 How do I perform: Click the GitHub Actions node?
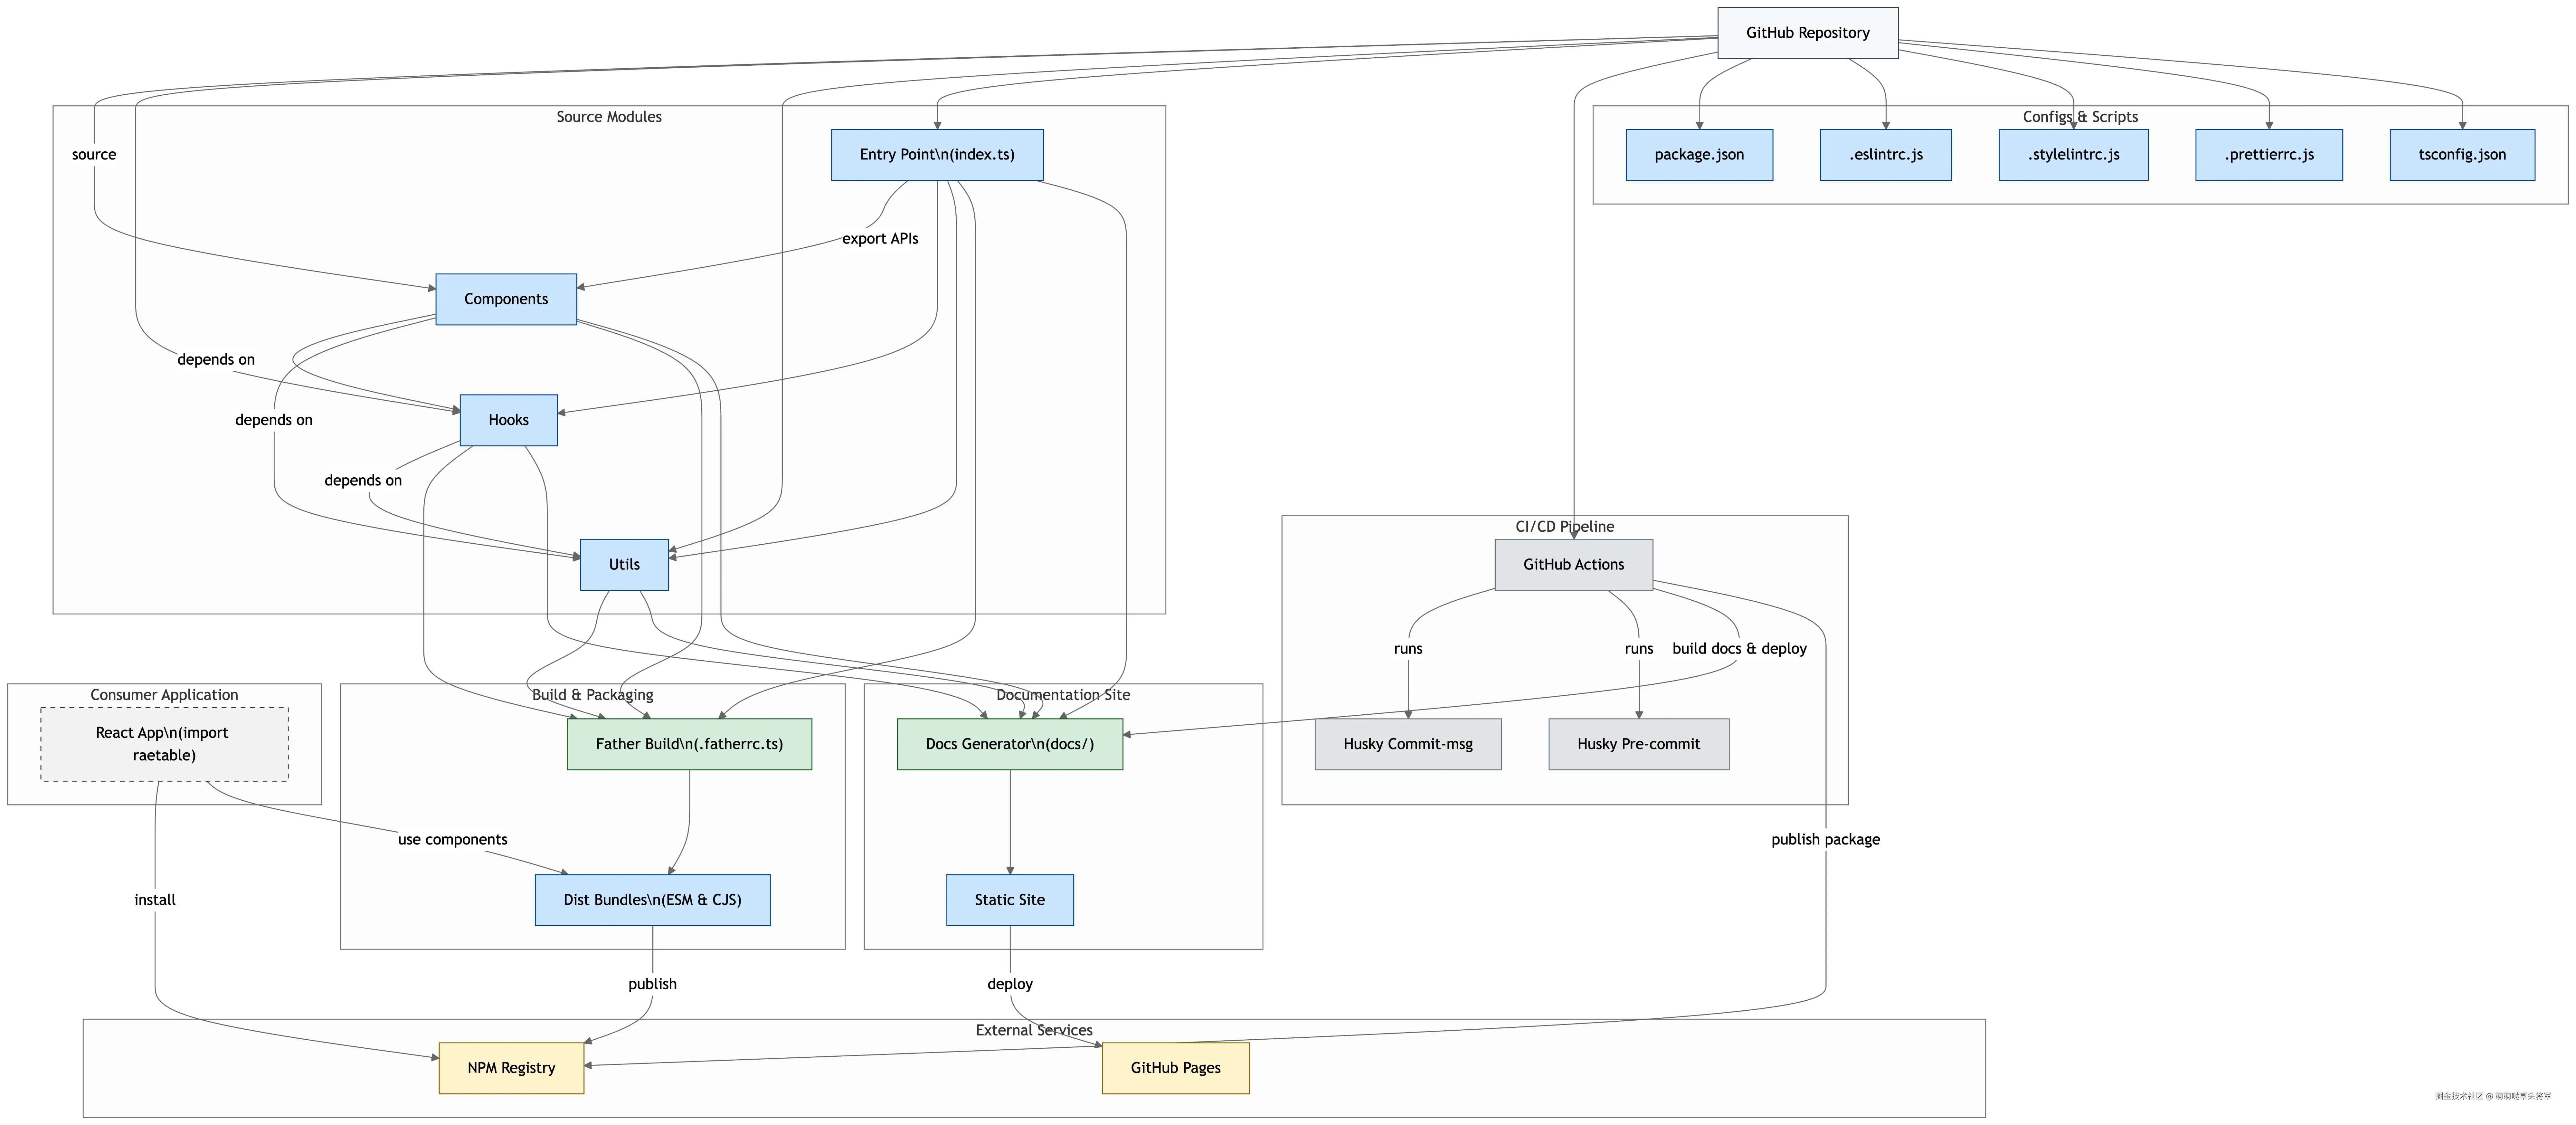(1573, 565)
